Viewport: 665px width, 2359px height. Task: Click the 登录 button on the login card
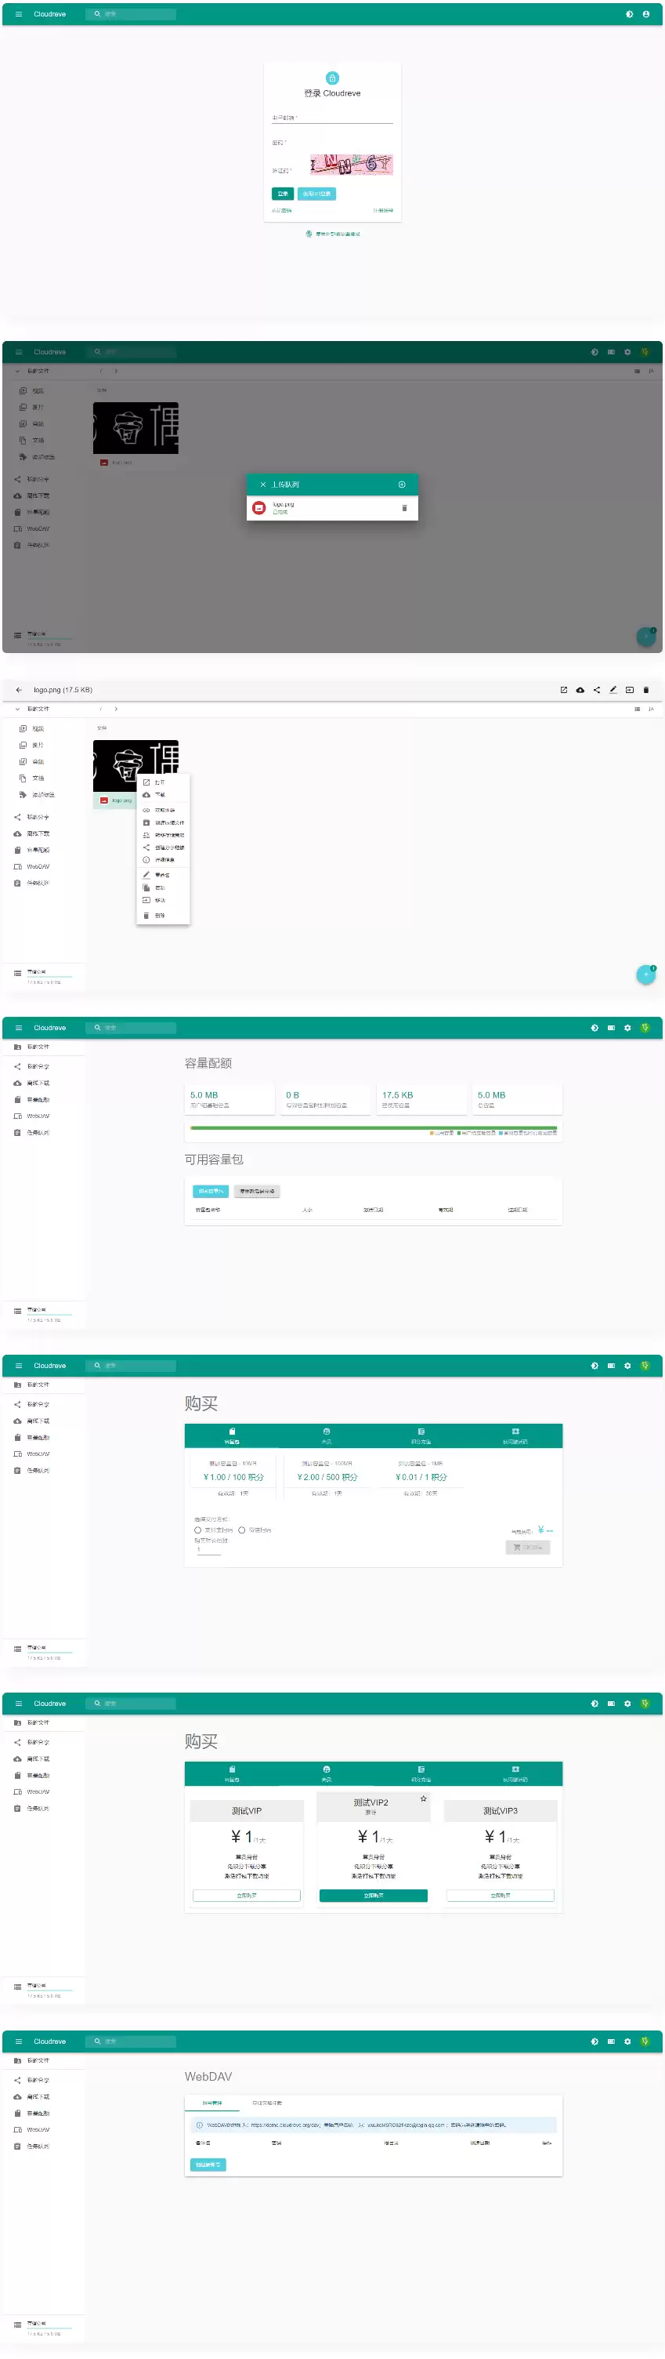pos(283,194)
